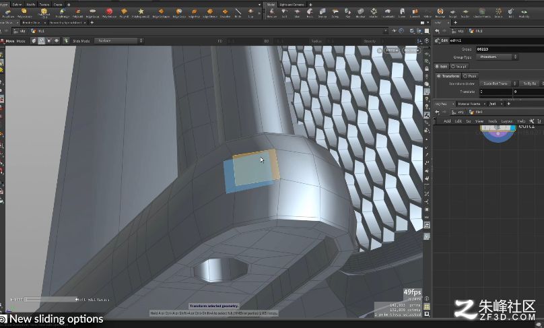Adjust the soft edit radius slider
The height and width of the screenshot is (328, 544).
click(50, 299)
